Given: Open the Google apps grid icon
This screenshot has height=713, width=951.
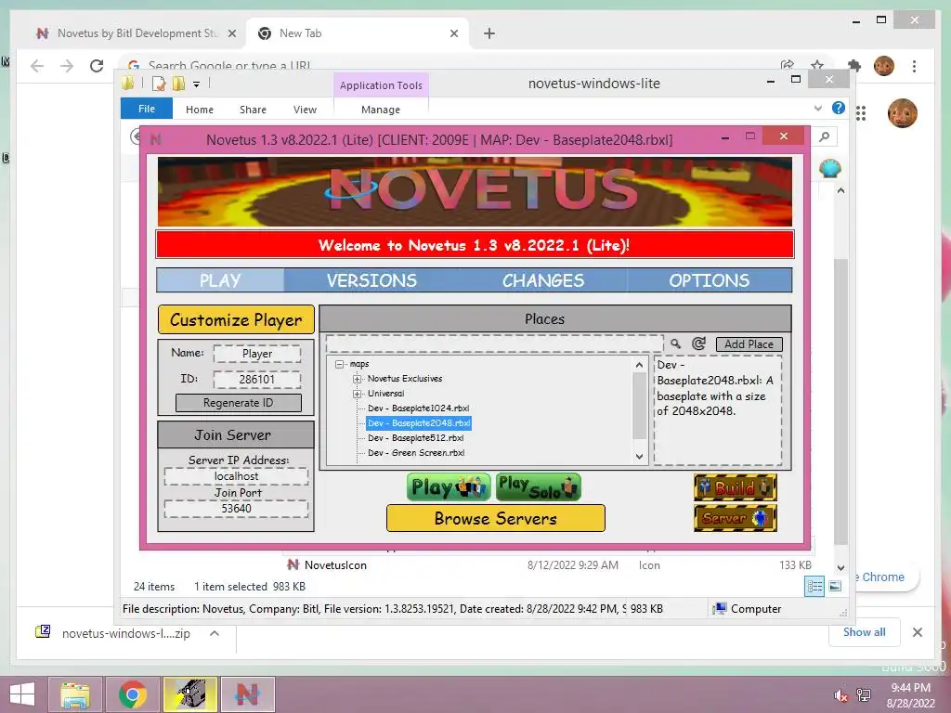Looking at the screenshot, I should 861,112.
